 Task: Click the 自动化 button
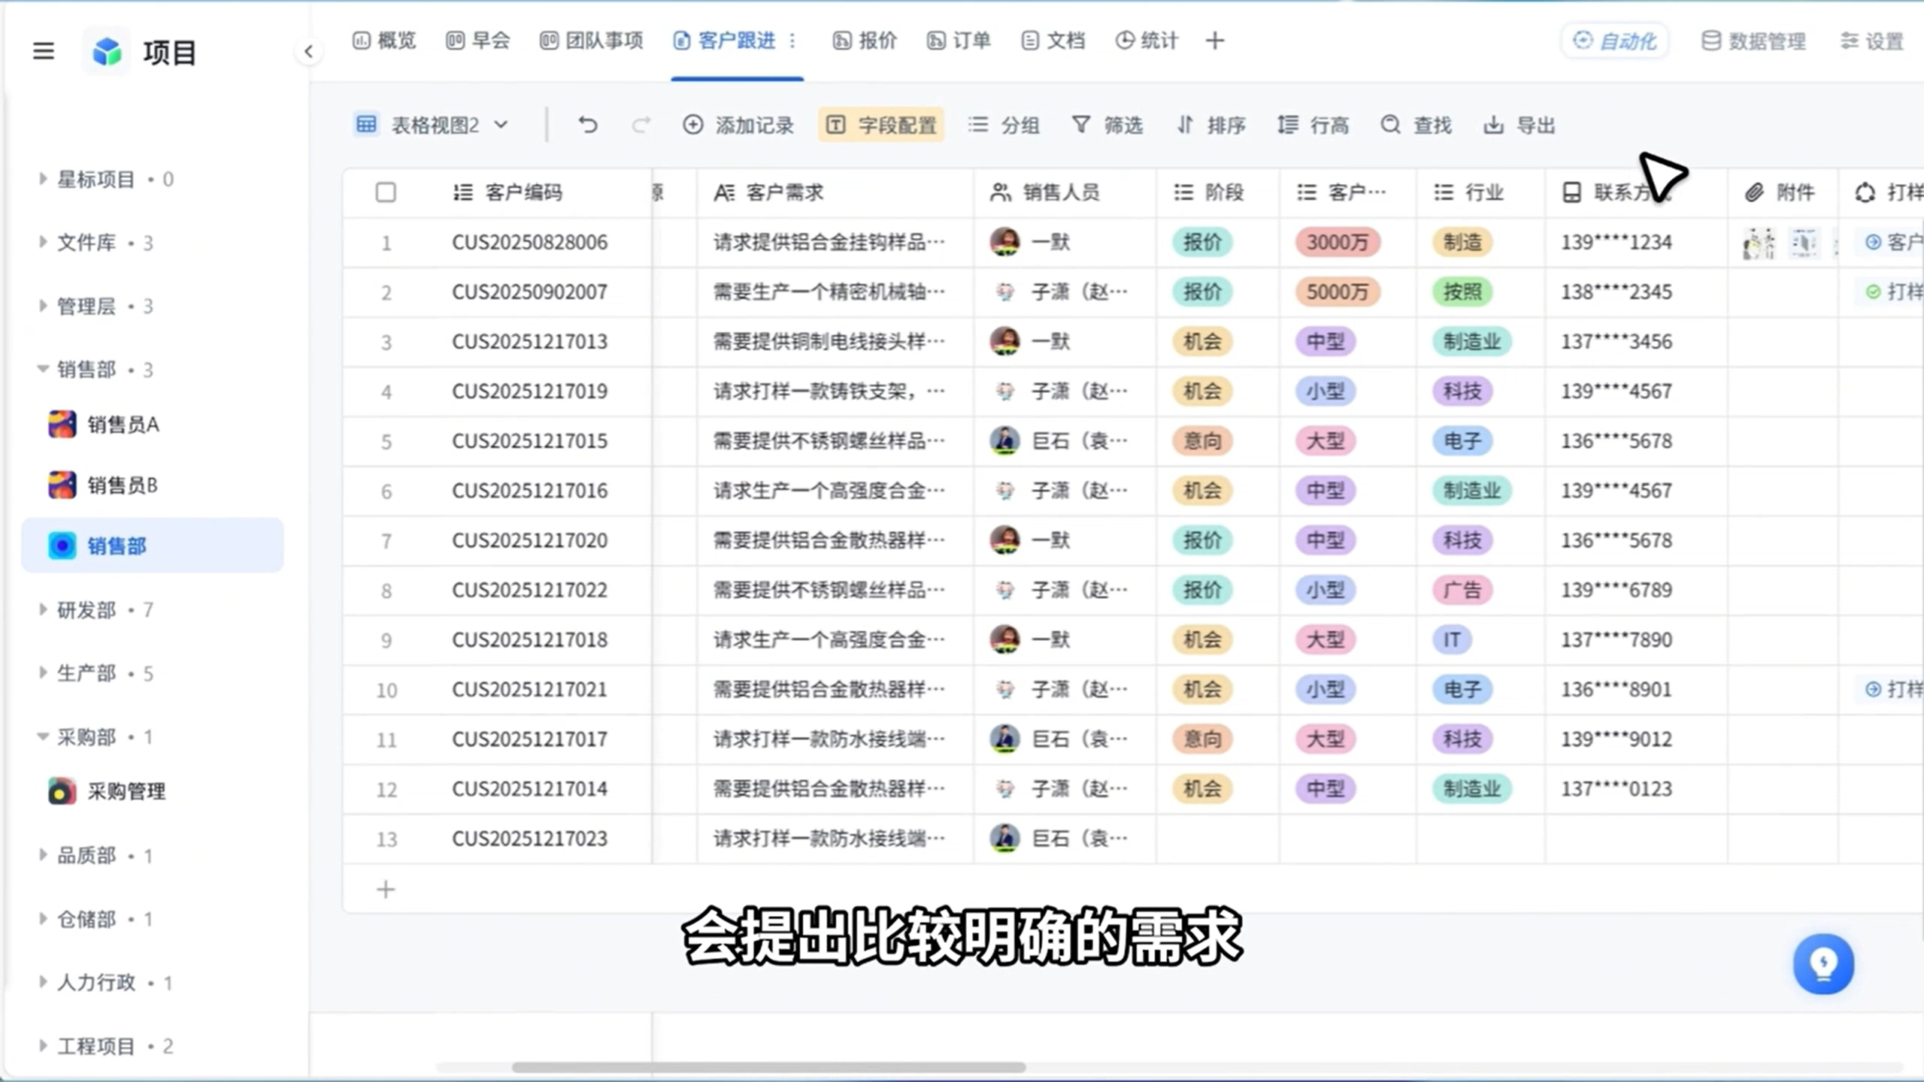1615,41
